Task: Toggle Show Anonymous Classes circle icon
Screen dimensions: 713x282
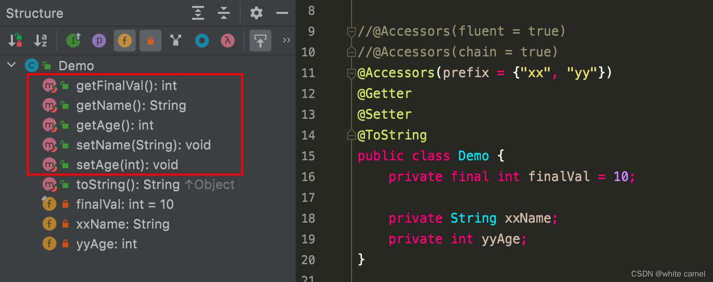Action: tap(202, 41)
